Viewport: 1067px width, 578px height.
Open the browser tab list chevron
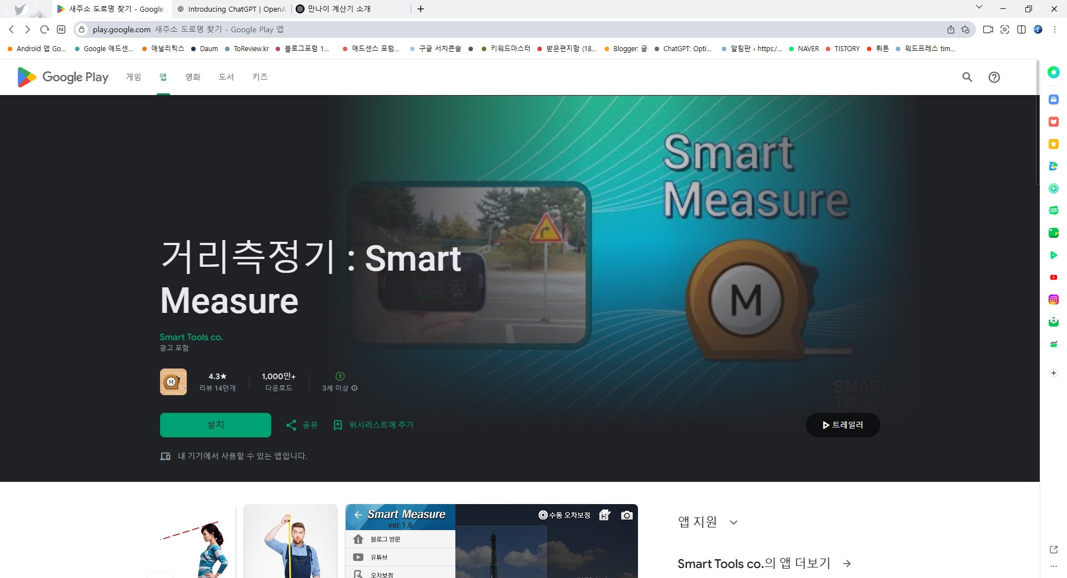click(x=979, y=7)
